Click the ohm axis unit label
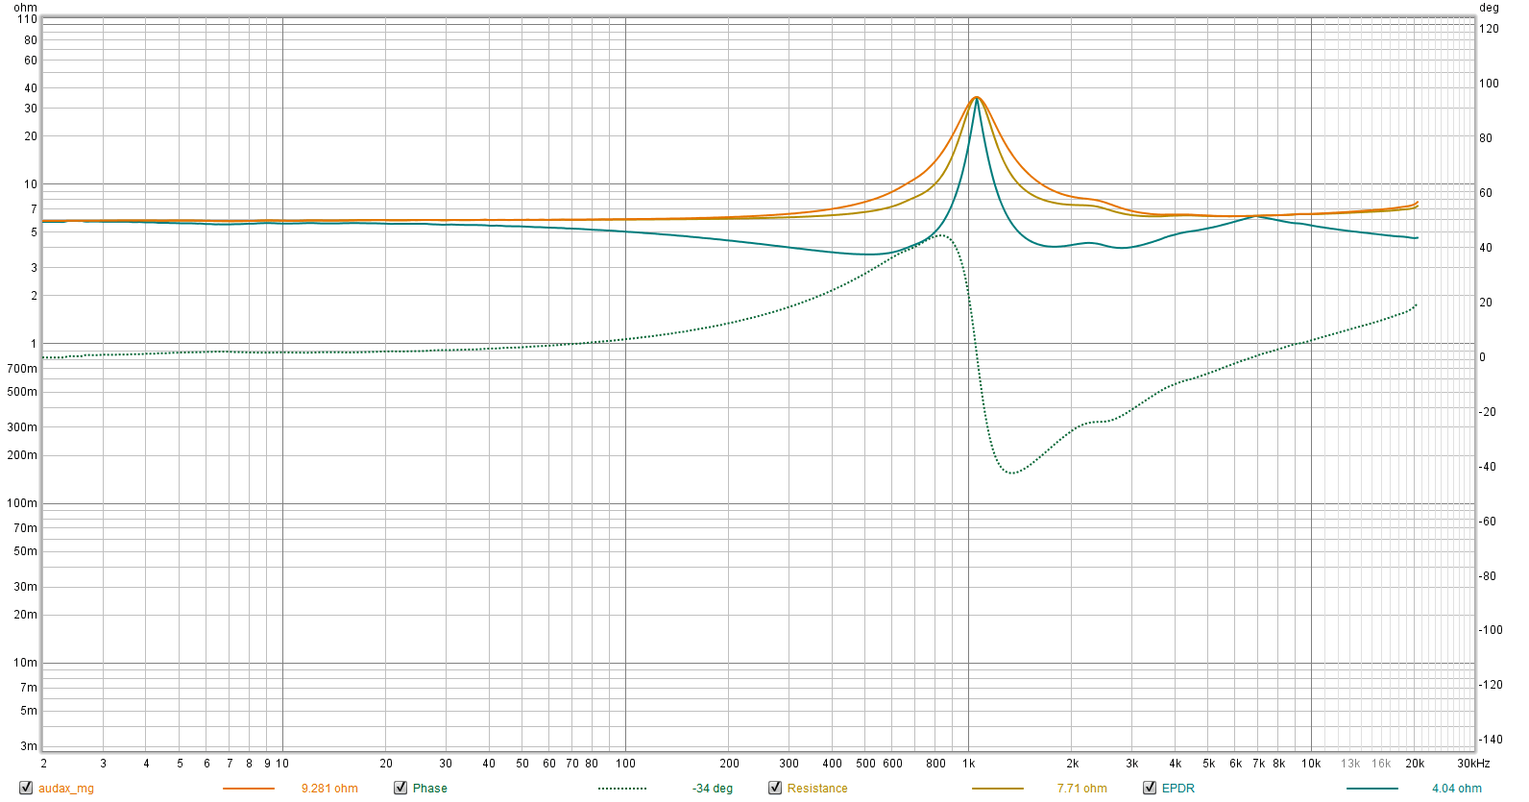The image size is (1529, 802). click(26, 8)
